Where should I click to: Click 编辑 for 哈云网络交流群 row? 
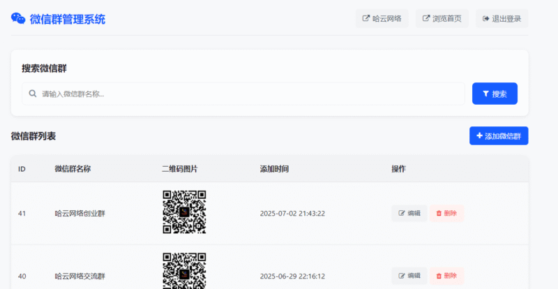pyautogui.click(x=409, y=276)
